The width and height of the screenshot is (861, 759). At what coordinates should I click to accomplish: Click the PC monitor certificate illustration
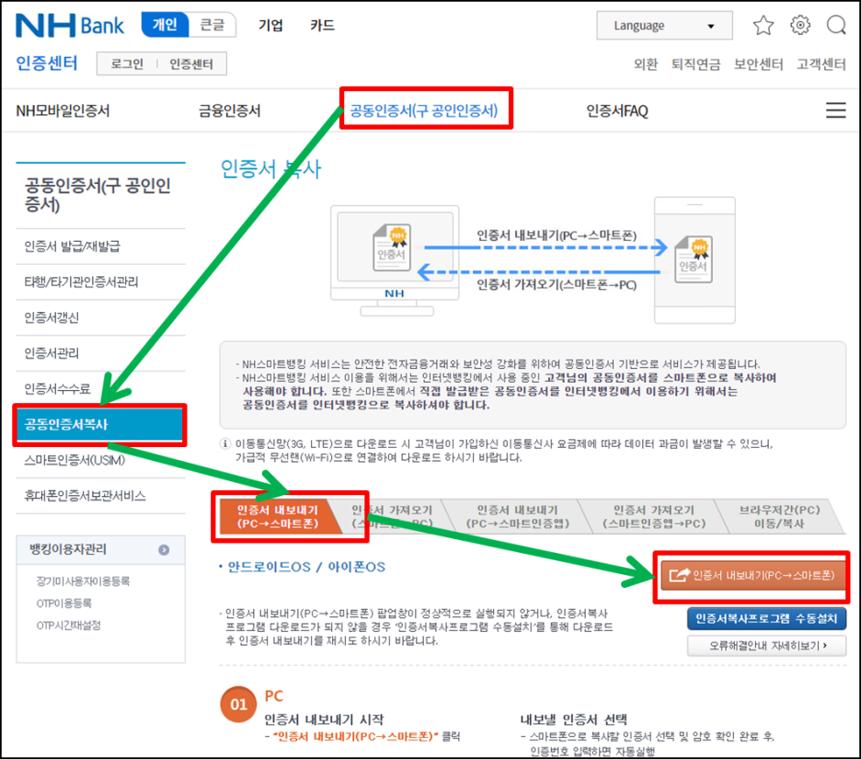click(395, 260)
